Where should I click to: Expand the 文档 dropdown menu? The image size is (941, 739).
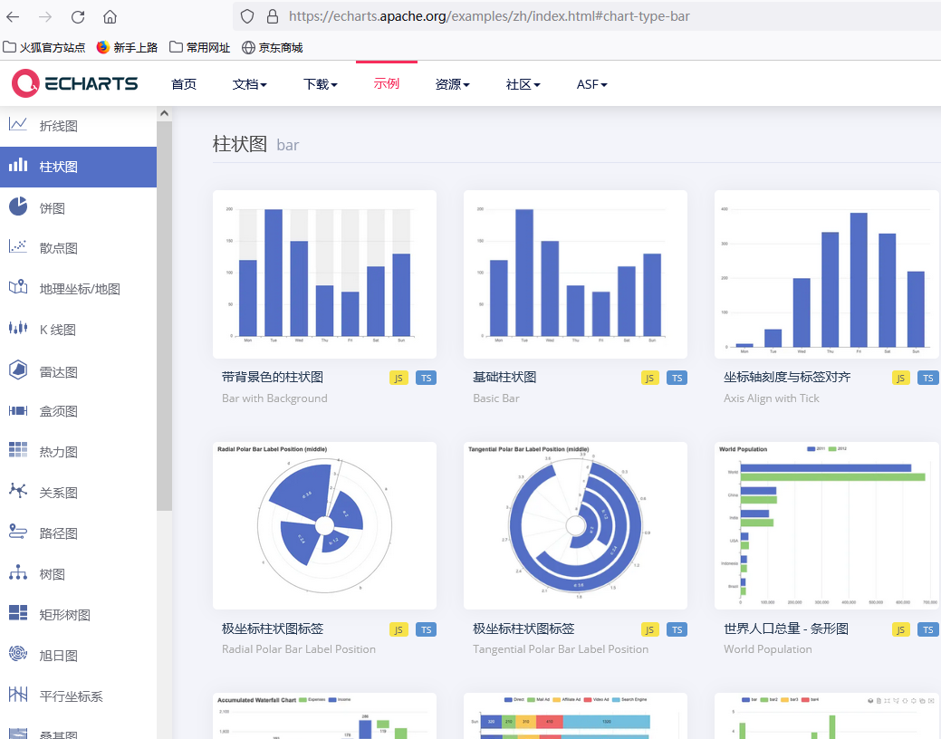(x=250, y=84)
